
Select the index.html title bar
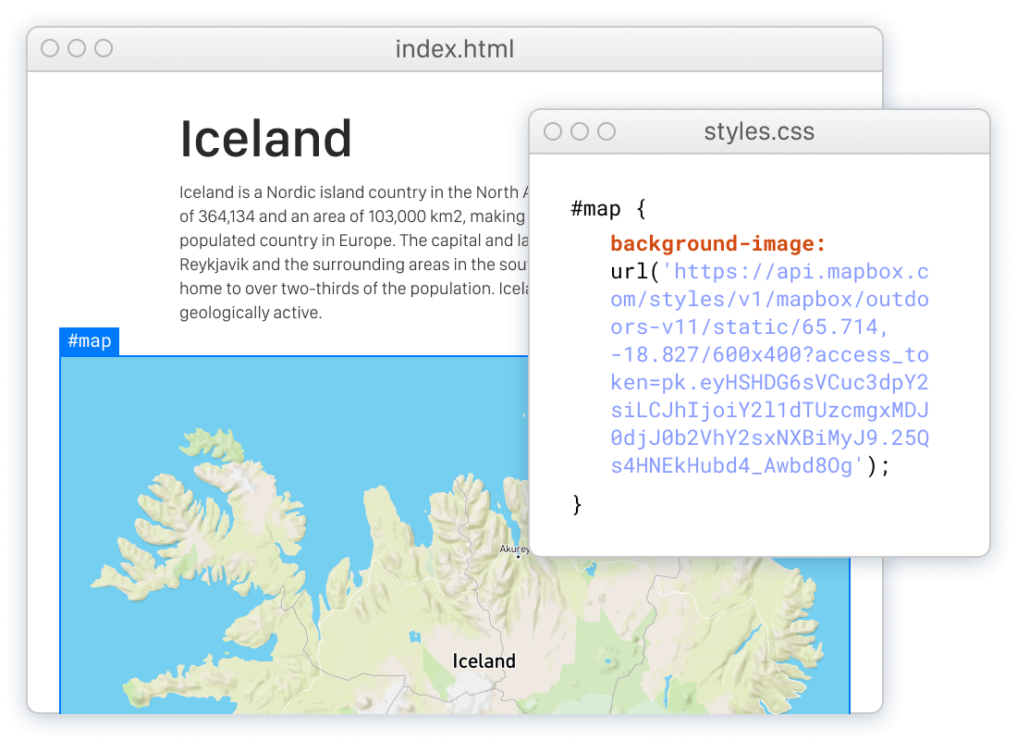pyautogui.click(x=455, y=48)
